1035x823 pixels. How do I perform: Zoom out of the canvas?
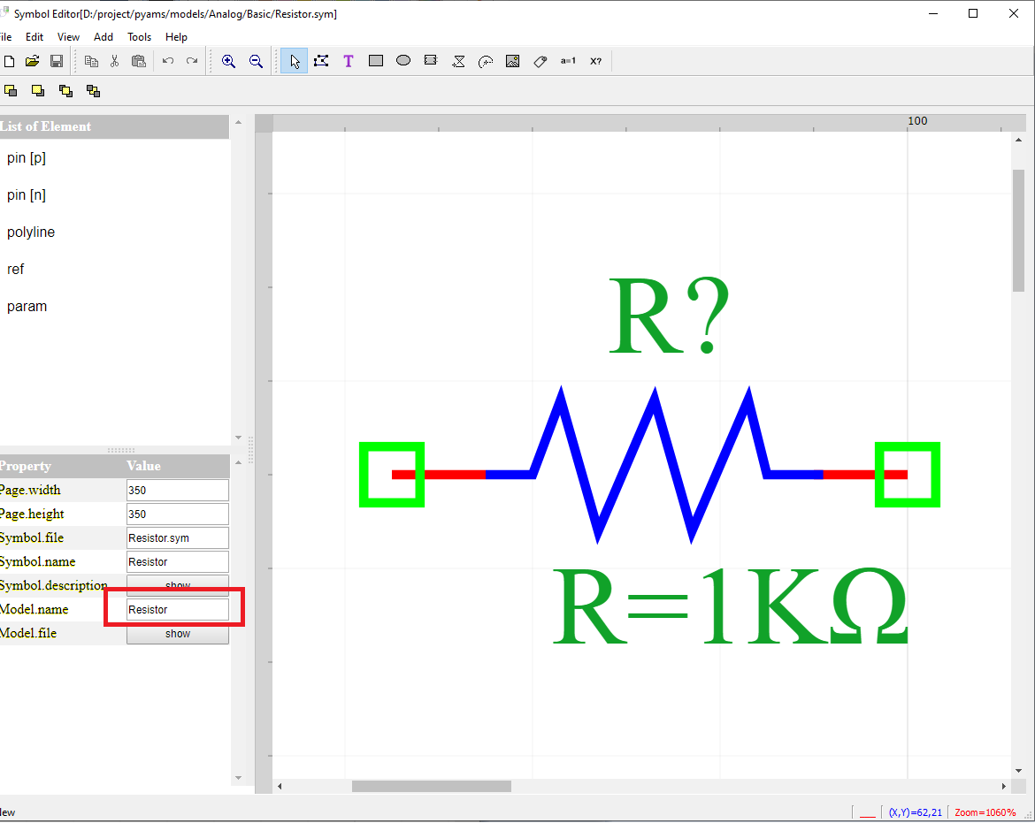[x=257, y=61]
